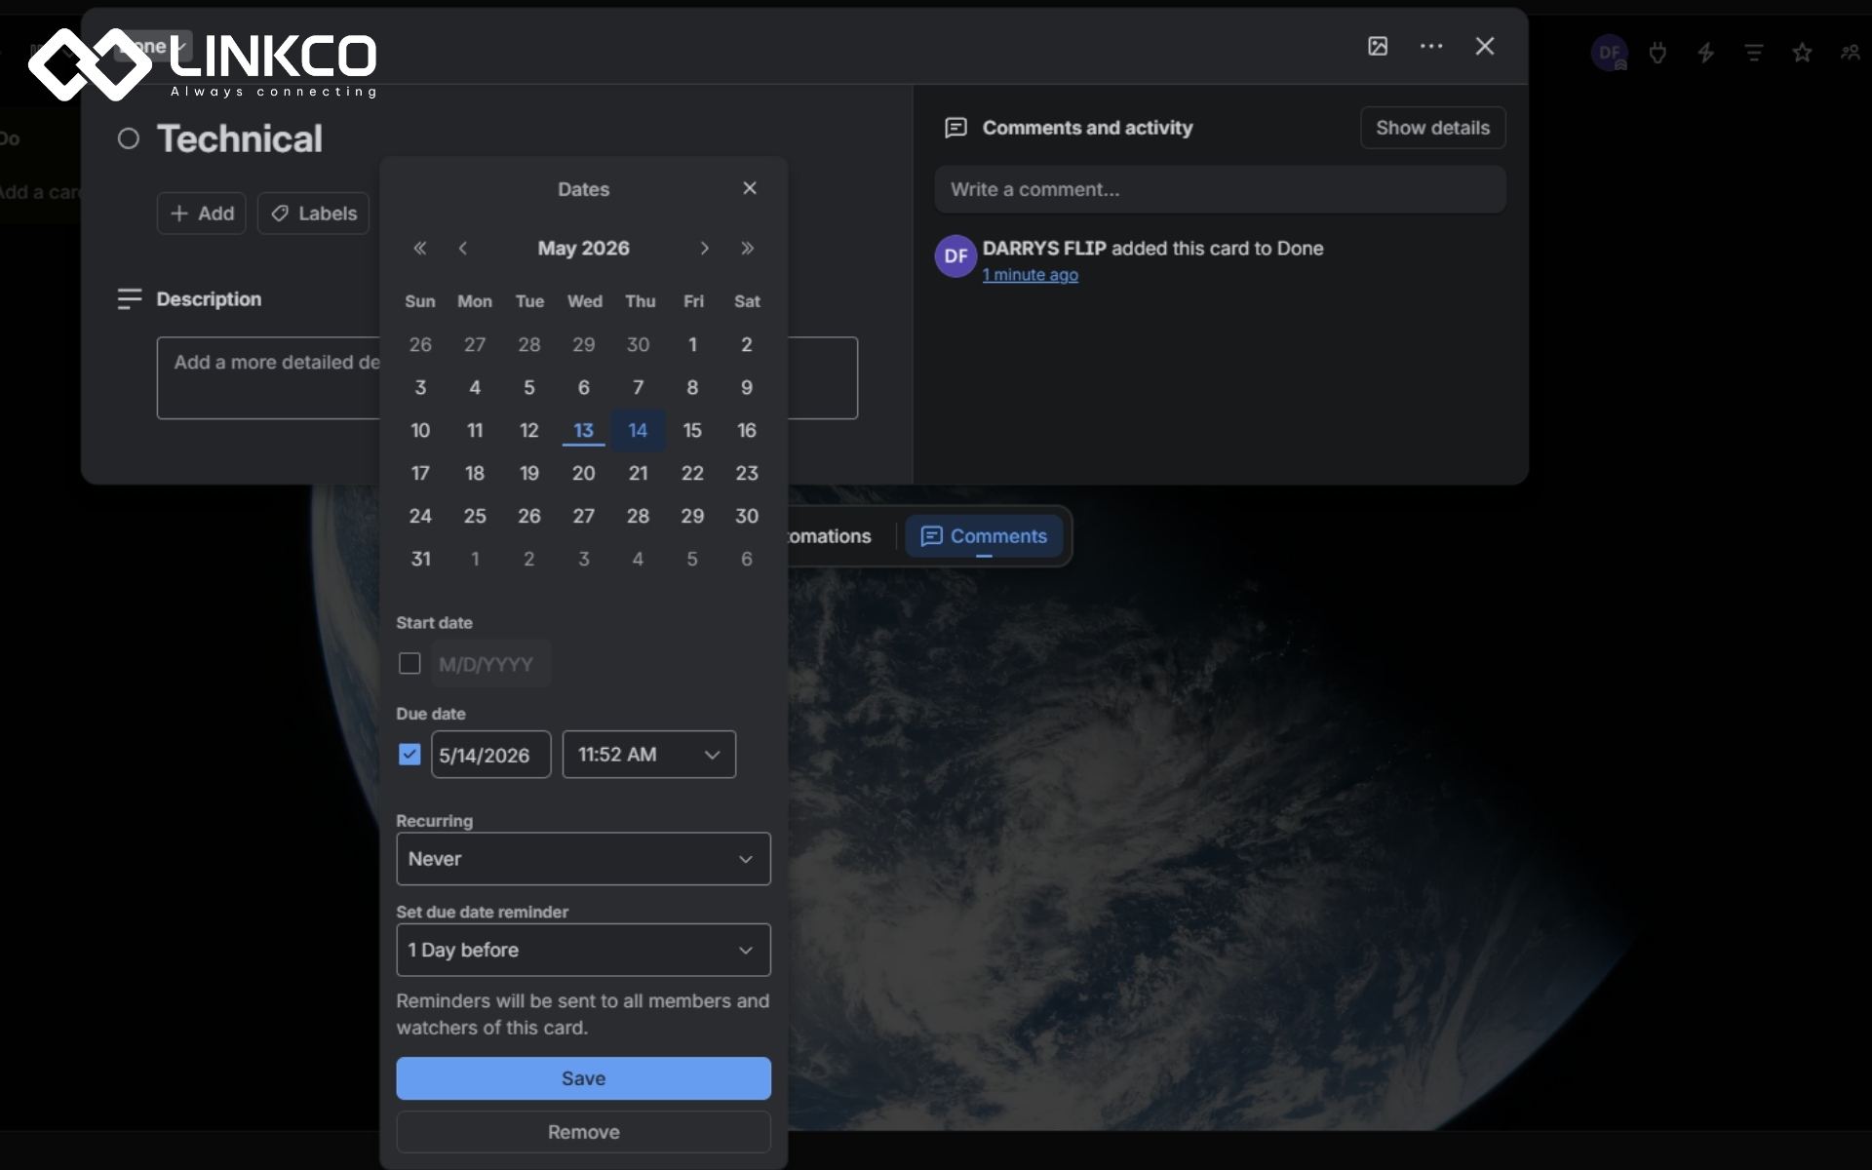
Task: Click the Add button on card
Action: [202, 214]
